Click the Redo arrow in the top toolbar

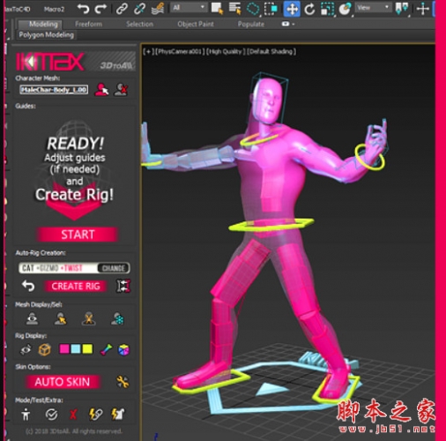pos(100,9)
